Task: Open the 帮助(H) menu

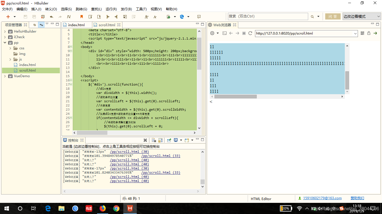Action: [x=171, y=9]
